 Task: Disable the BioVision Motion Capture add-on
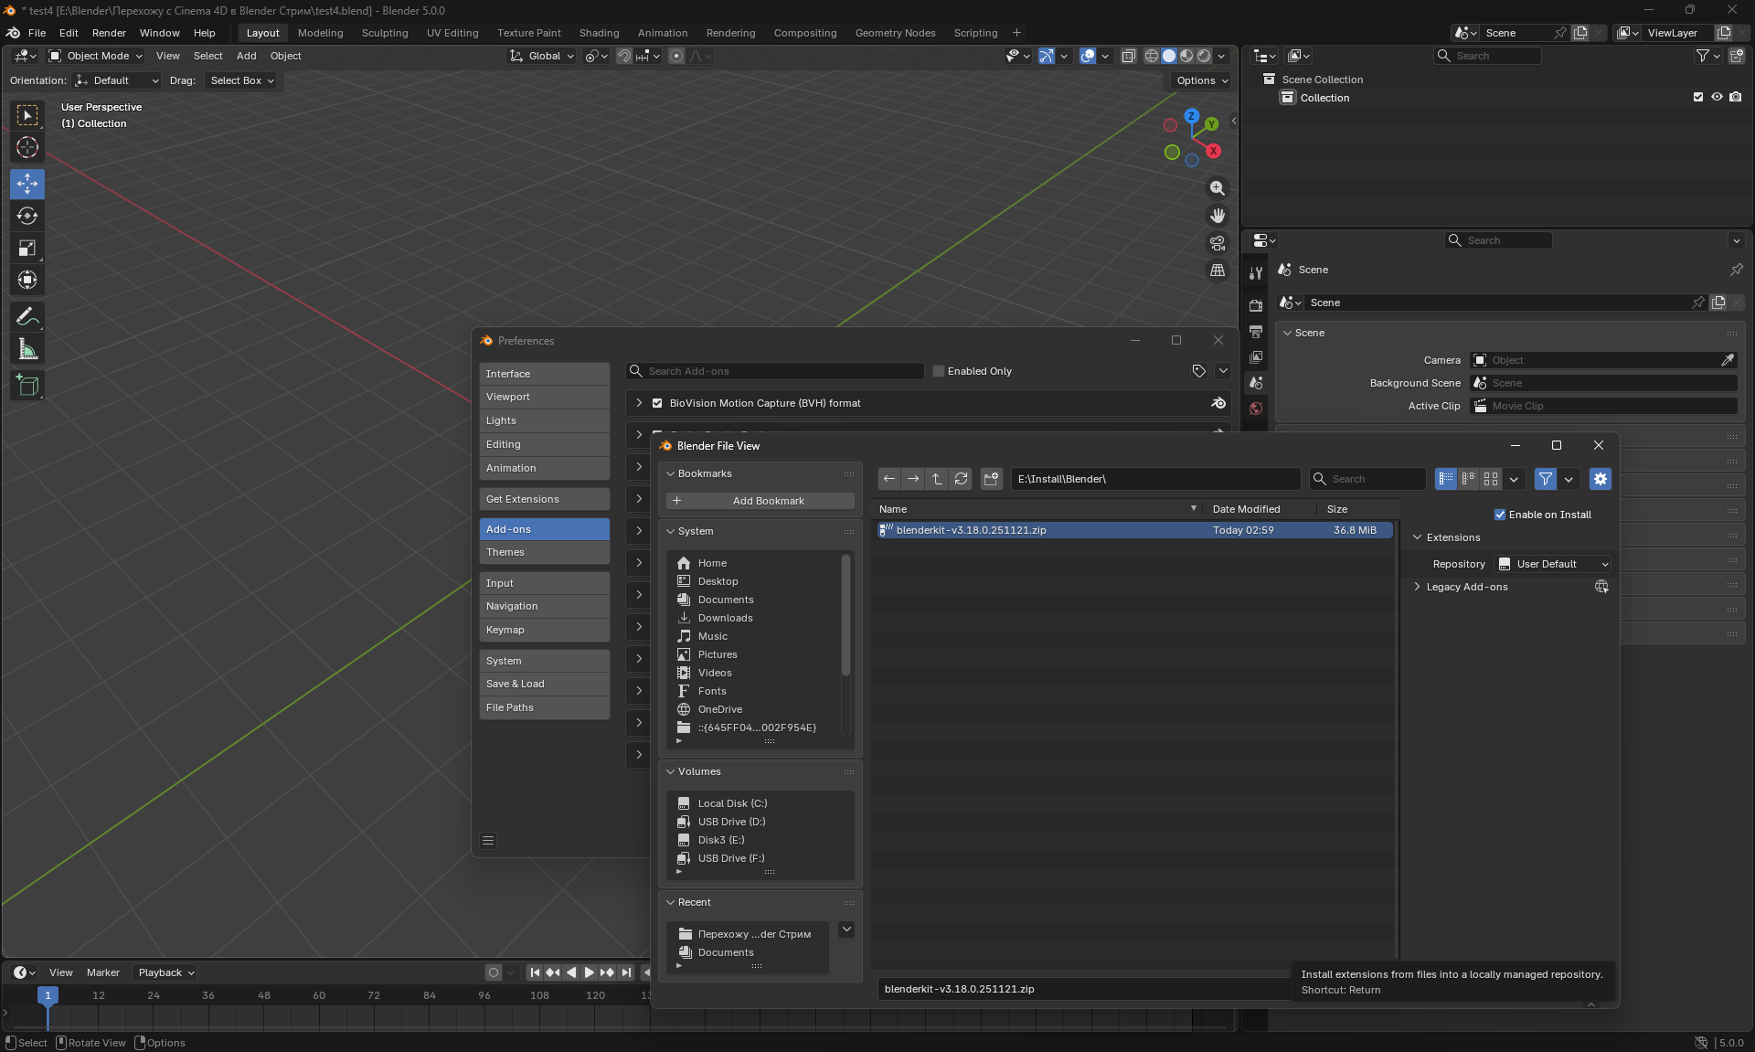657,403
